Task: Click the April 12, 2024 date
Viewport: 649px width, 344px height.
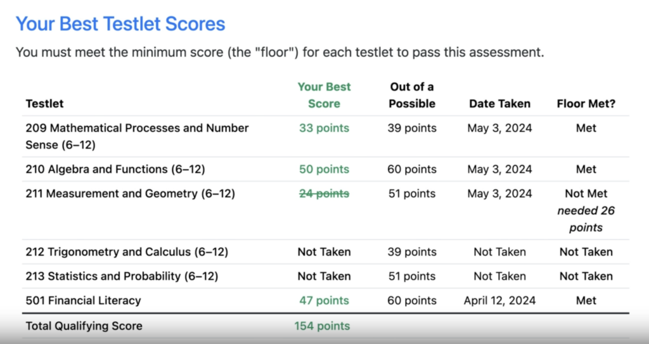Action: click(499, 300)
